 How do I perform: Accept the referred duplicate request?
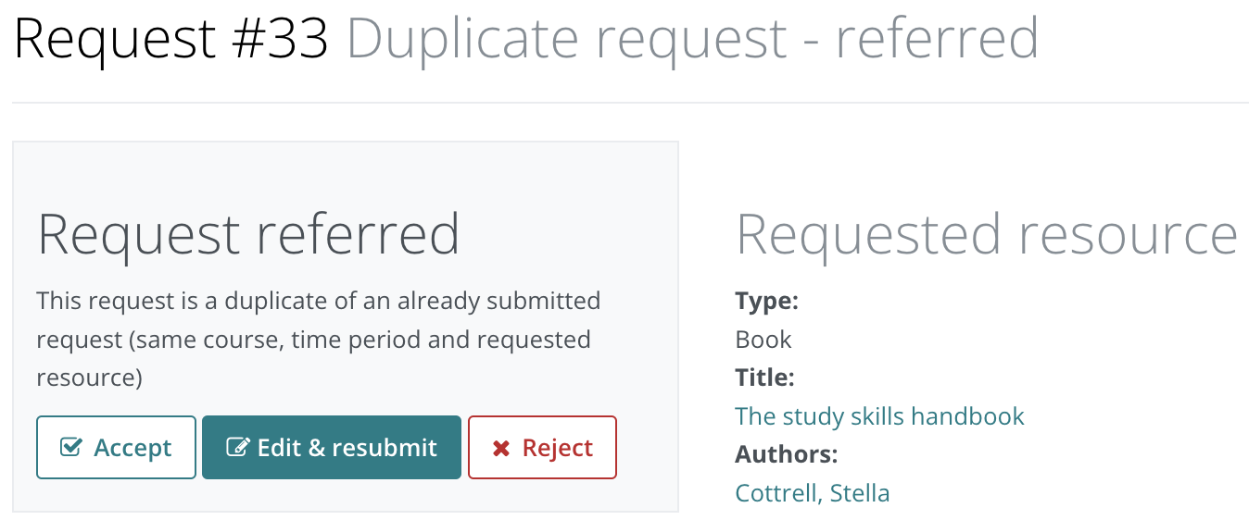click(117, 448)
